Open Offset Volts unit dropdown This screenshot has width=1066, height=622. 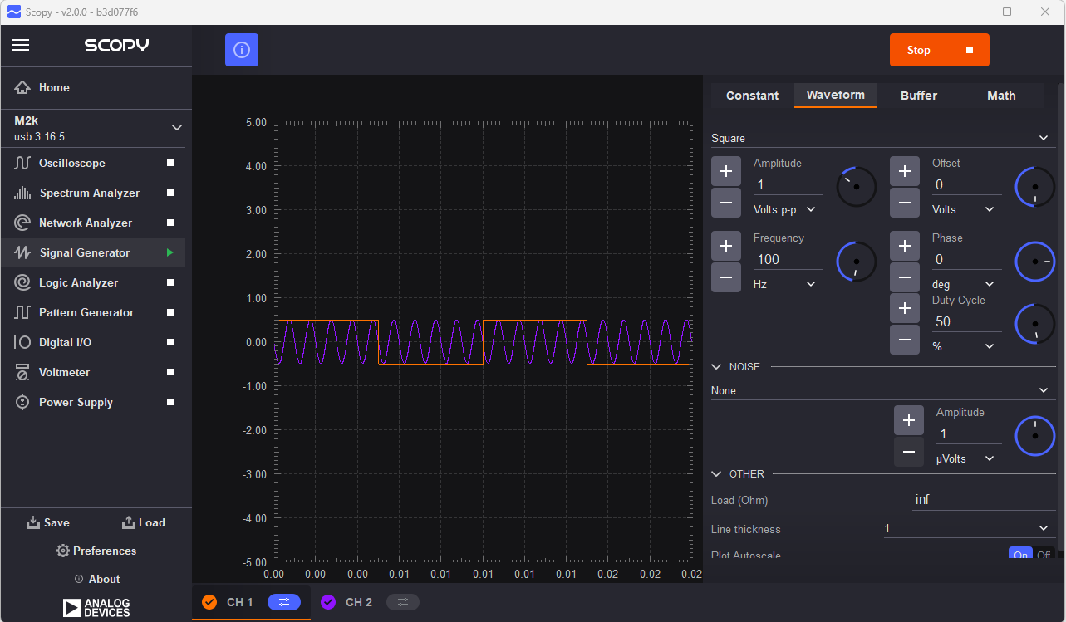coord(964,209)
